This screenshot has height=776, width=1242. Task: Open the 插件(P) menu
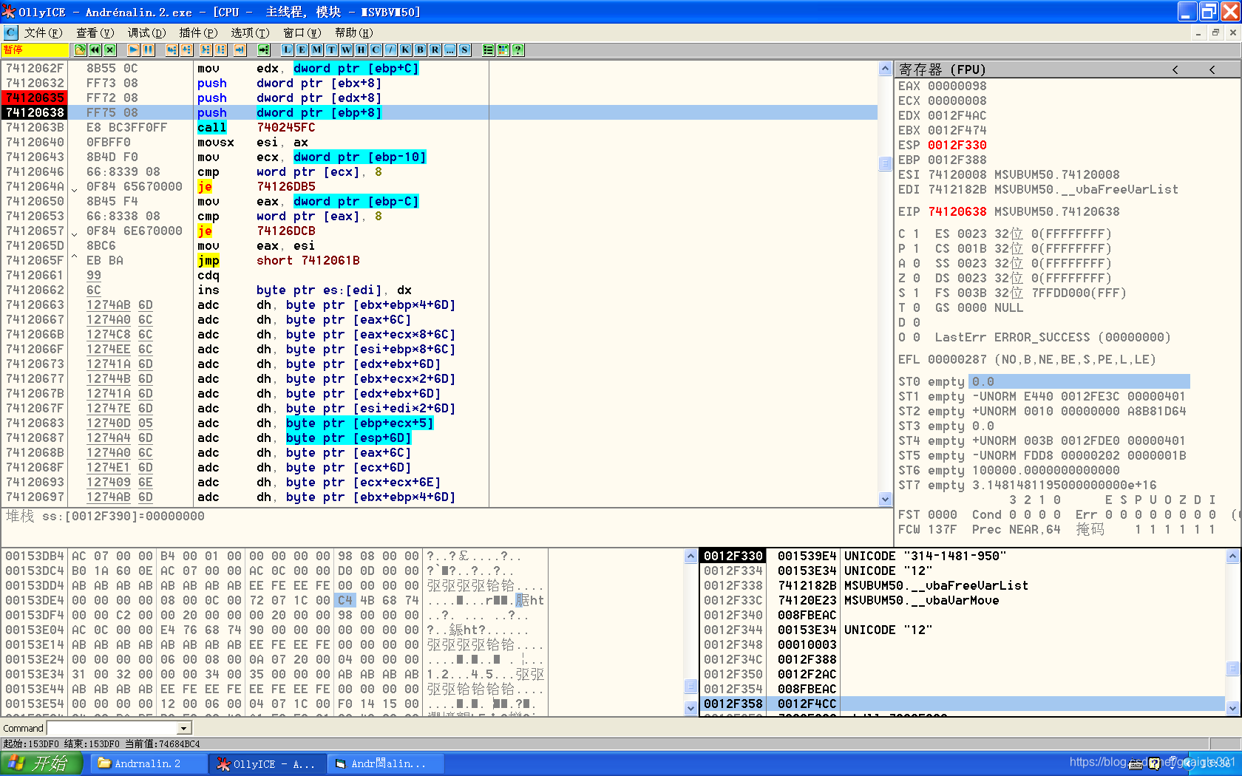[x=198, y=33]
